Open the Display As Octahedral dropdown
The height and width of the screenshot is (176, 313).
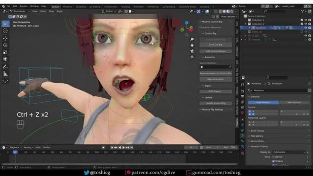point(289,152)
